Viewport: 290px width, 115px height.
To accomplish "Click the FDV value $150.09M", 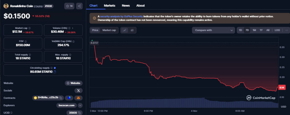I will point(23,45).
